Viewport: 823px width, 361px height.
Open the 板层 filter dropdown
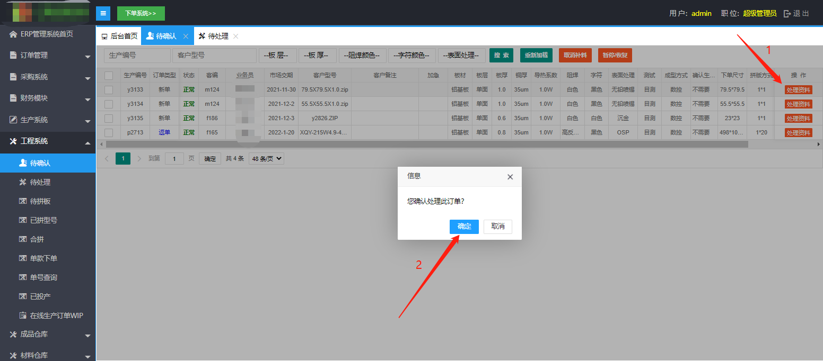click(276, 56)
